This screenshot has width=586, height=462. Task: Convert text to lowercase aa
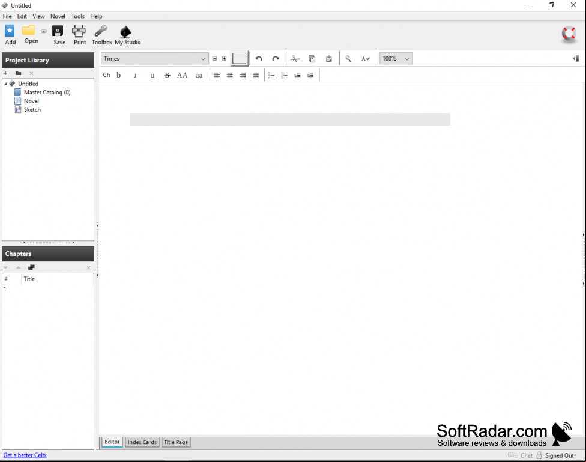pyautogui.click(x=199, y=76)
